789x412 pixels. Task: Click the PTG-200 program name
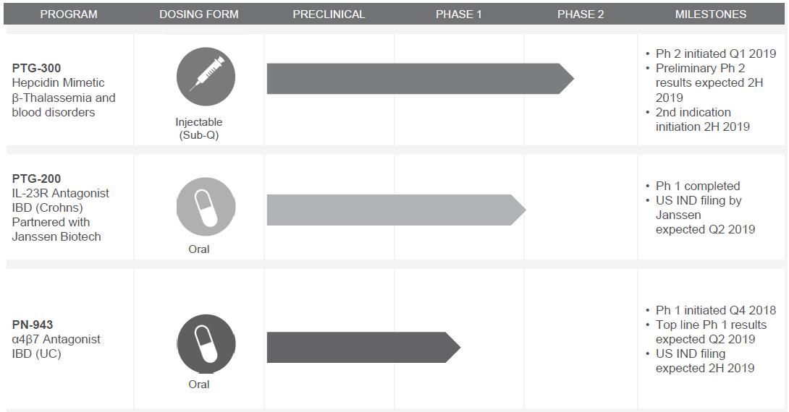37,179
